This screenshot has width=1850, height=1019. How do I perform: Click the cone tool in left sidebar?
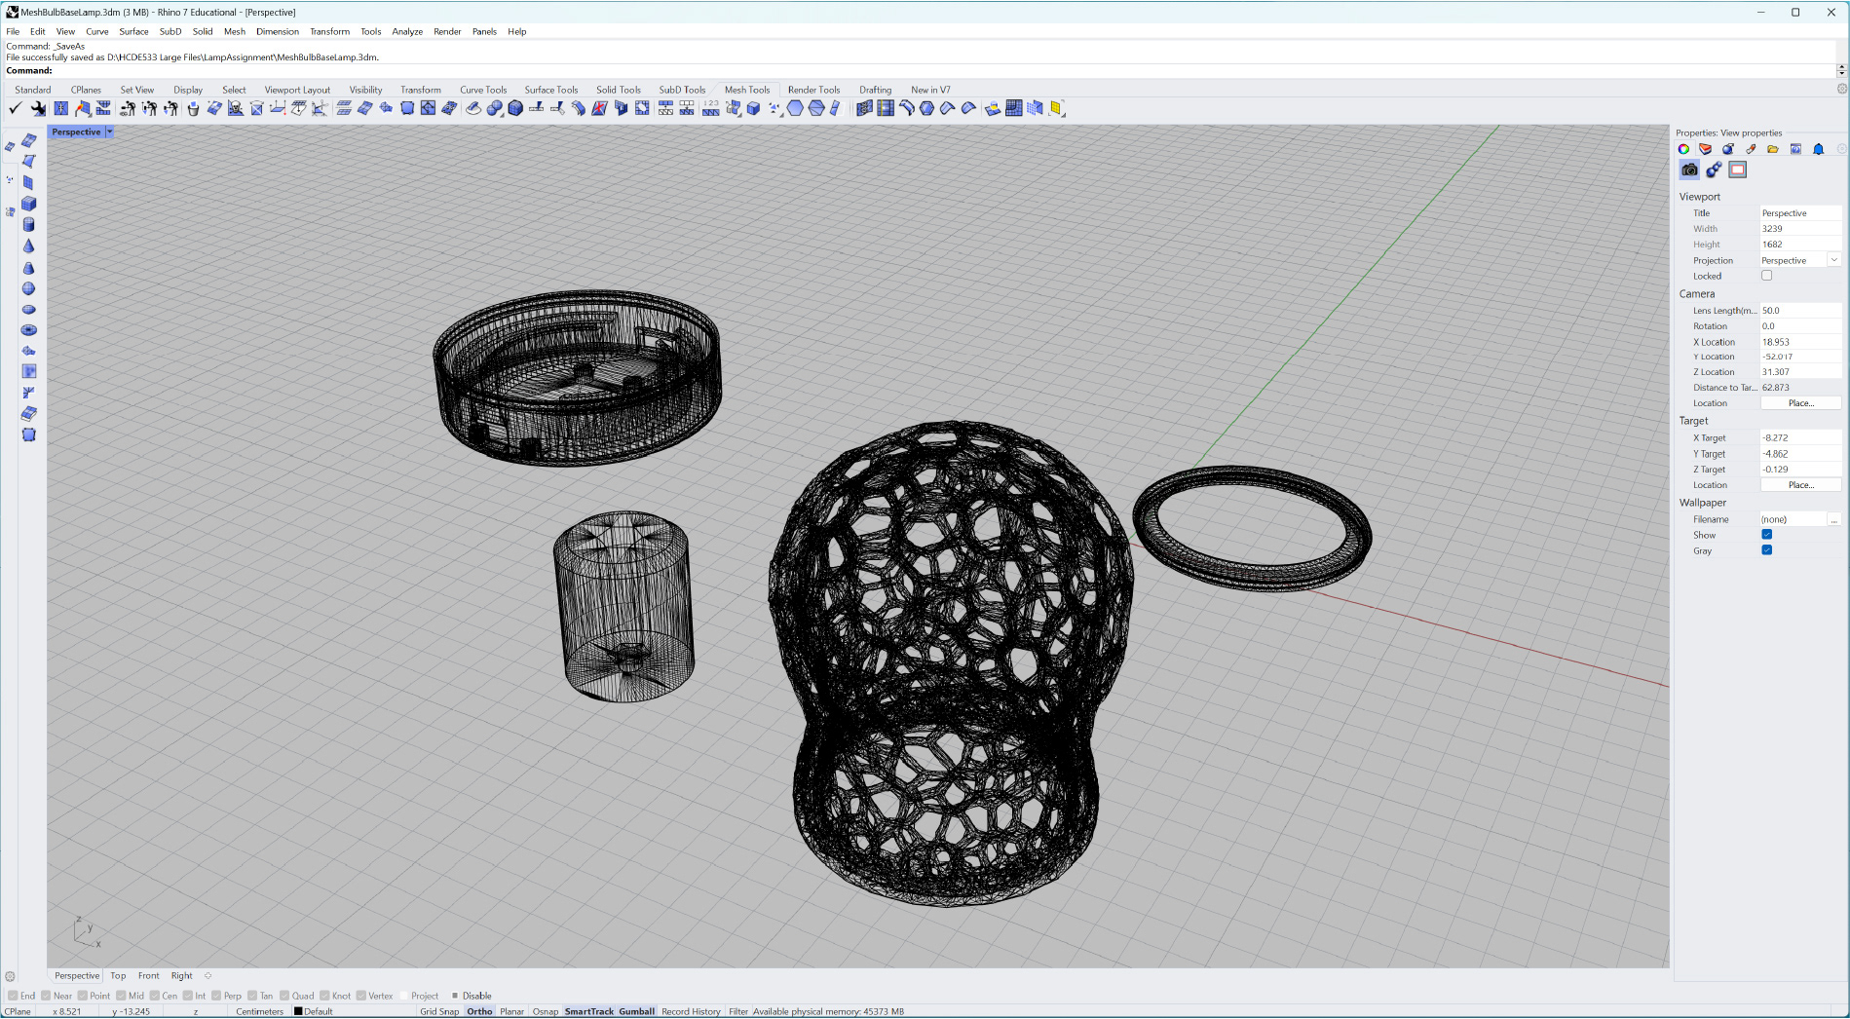pos(29,246)
